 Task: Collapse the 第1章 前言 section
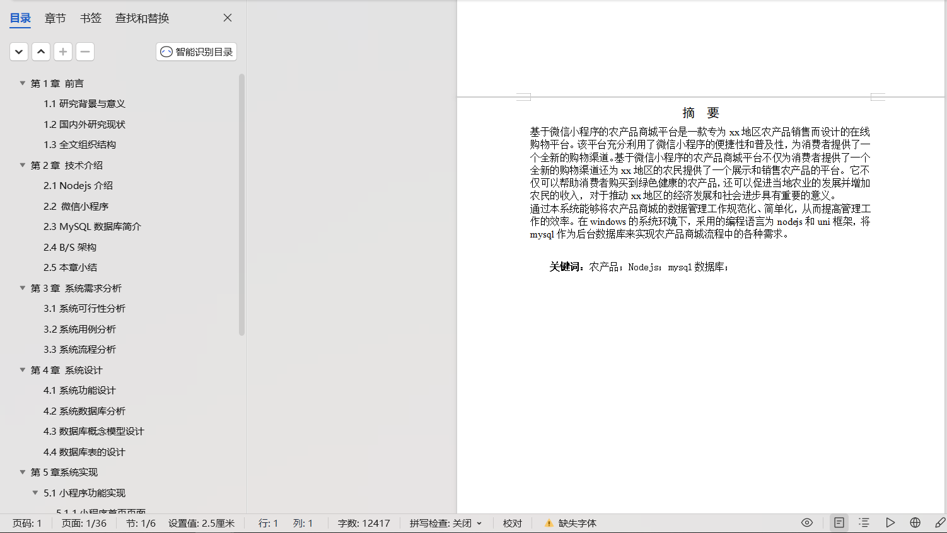23,83
